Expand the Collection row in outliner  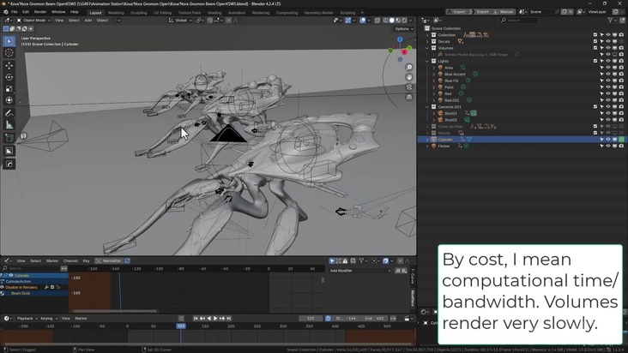point(427,35)
